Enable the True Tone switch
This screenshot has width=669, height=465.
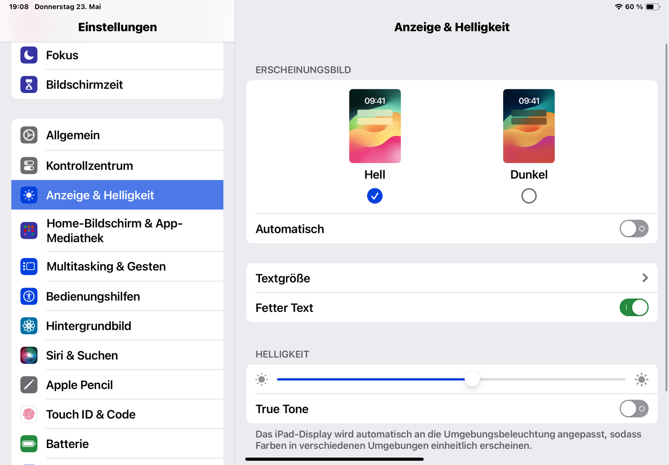(x=634, y=409)
